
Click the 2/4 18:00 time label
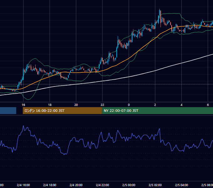click(x=50, y=185)
